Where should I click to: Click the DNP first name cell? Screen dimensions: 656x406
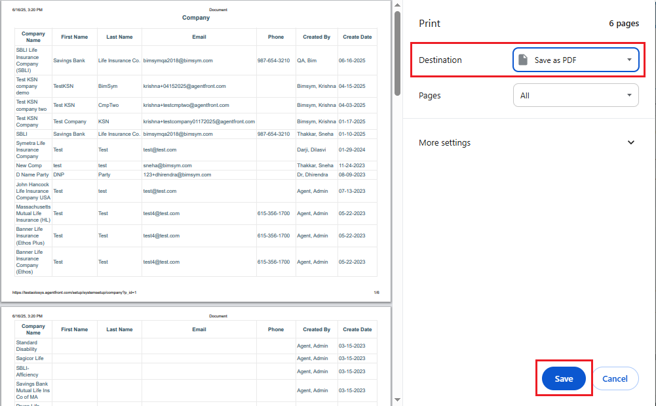coord(59,175)
